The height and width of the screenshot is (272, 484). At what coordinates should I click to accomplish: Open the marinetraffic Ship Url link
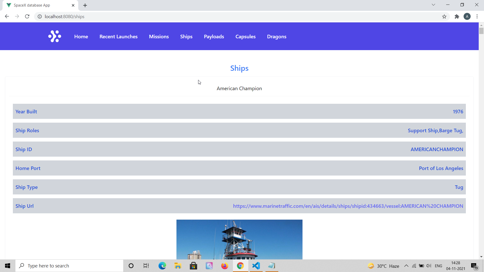[x=348, y=206]
